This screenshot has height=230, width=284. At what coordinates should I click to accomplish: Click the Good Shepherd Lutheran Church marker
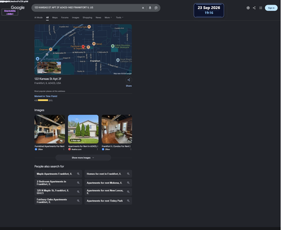[x=118, y=60]
